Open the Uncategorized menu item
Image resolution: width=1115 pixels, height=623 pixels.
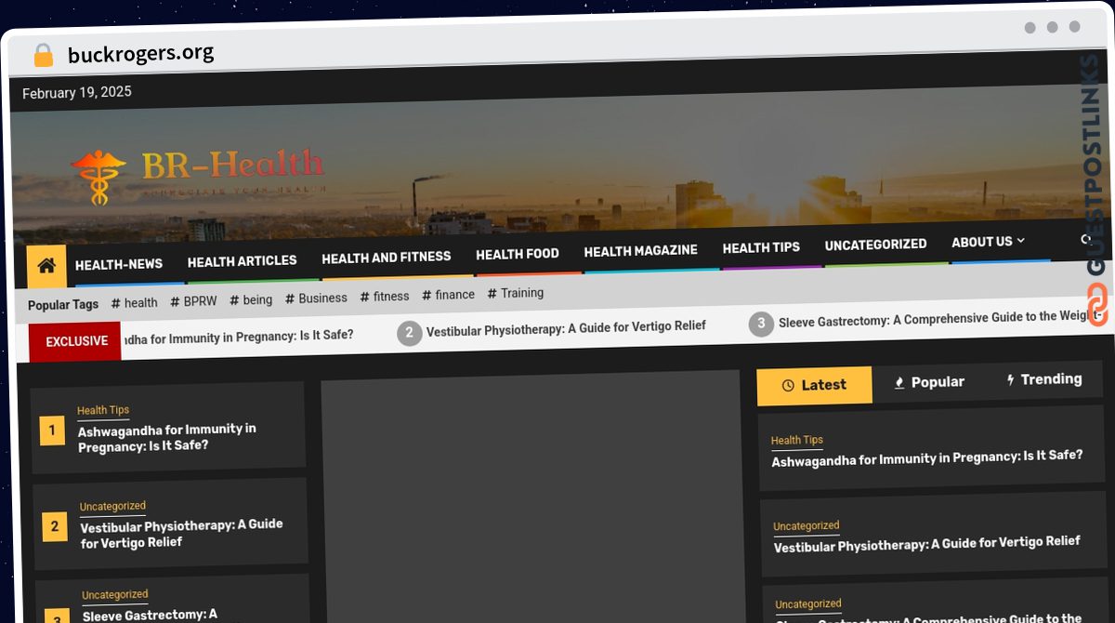(876, 245)
